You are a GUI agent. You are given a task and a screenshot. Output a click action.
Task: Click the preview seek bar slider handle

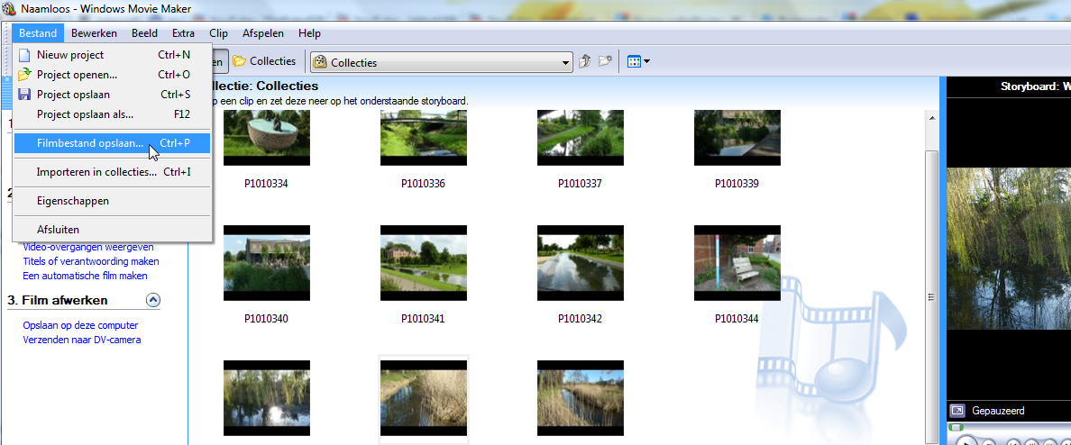coord(956,427)
